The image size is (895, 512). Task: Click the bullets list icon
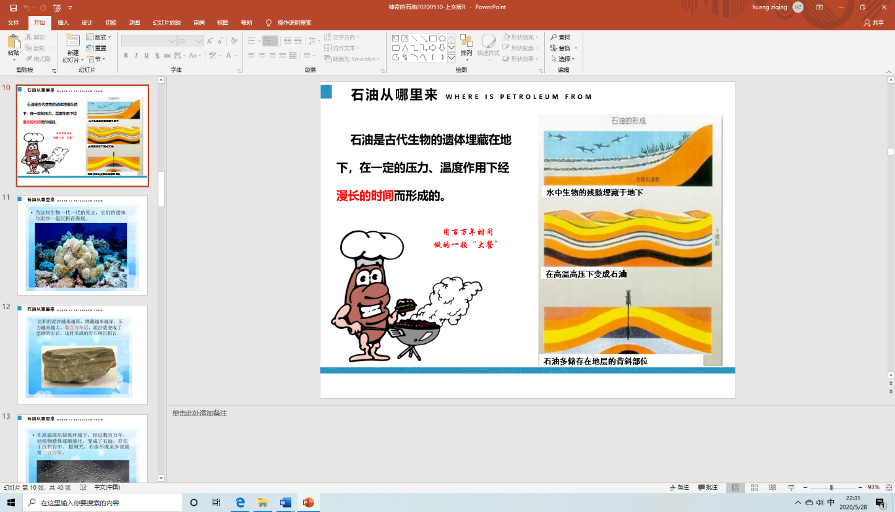click(x=251, y=41)
